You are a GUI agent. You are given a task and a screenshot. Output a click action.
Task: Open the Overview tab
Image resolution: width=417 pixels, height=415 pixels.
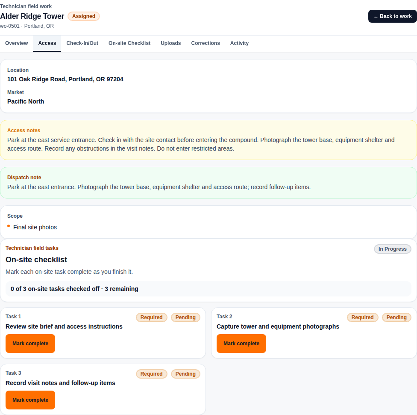tap(17, 43)
